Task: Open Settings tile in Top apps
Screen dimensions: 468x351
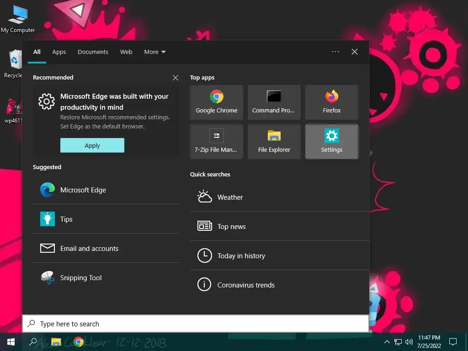Action: pyautogui.click(x=332, y=142)
